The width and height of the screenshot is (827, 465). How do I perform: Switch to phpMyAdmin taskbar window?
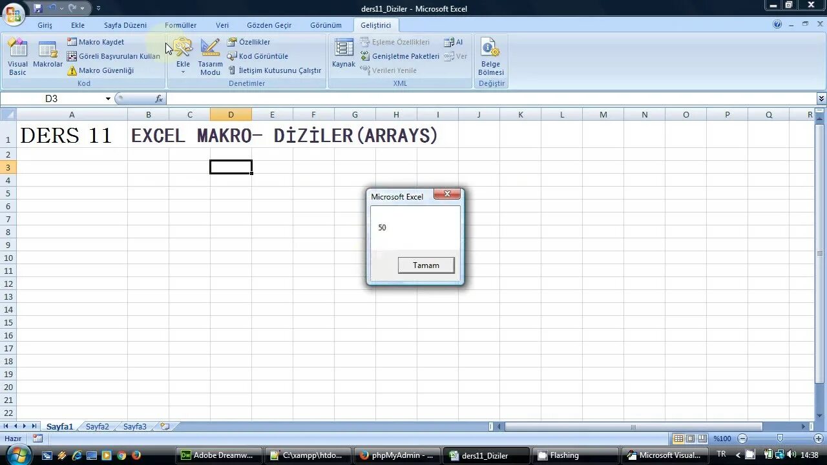[x=398, y=455]
